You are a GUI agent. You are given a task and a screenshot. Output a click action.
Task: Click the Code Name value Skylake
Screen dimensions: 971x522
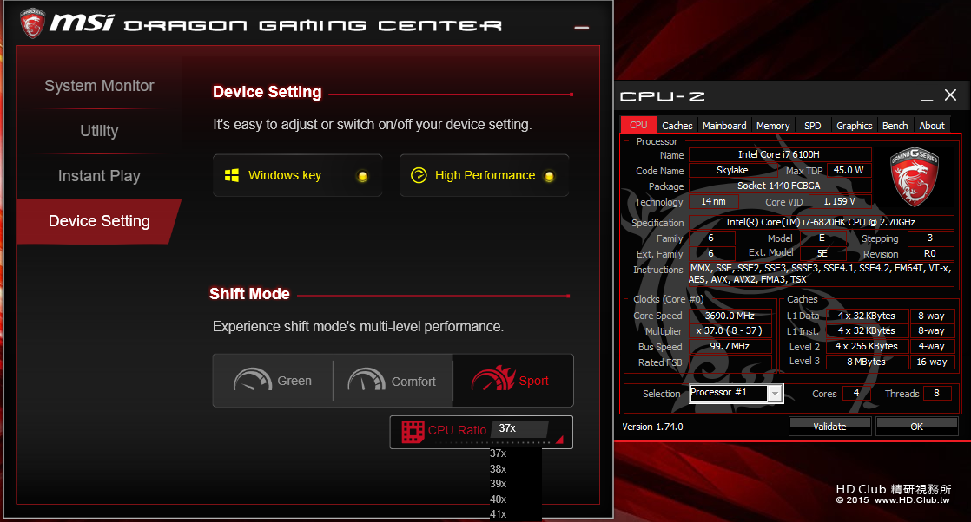732,170
